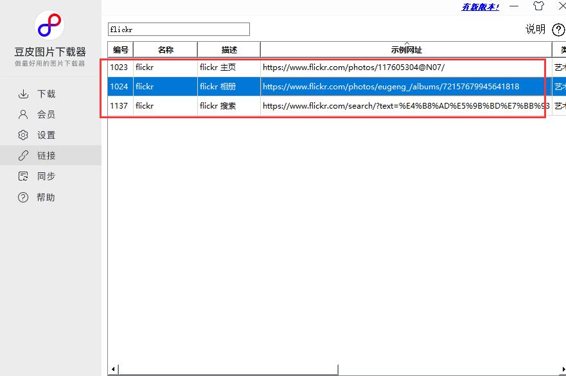Sort by the 描述 column header
The image size is (566, 376).
coord(229,50)
